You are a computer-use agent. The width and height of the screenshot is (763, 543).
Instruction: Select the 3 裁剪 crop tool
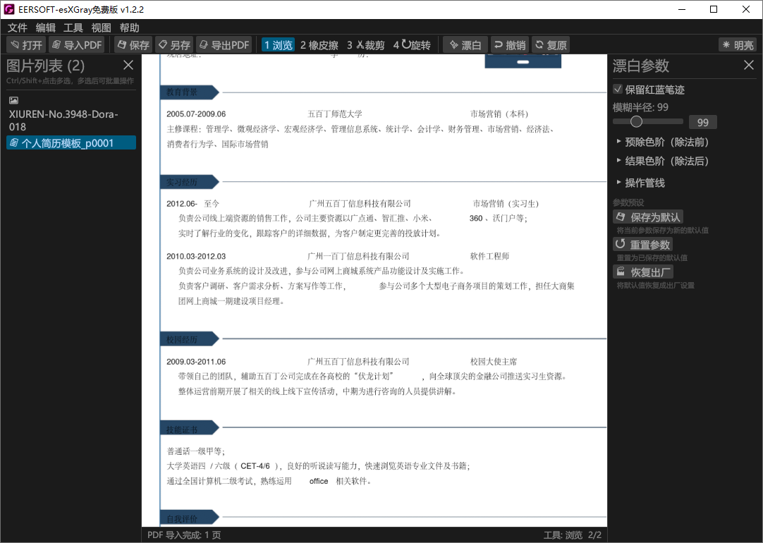tap(365, 45)
